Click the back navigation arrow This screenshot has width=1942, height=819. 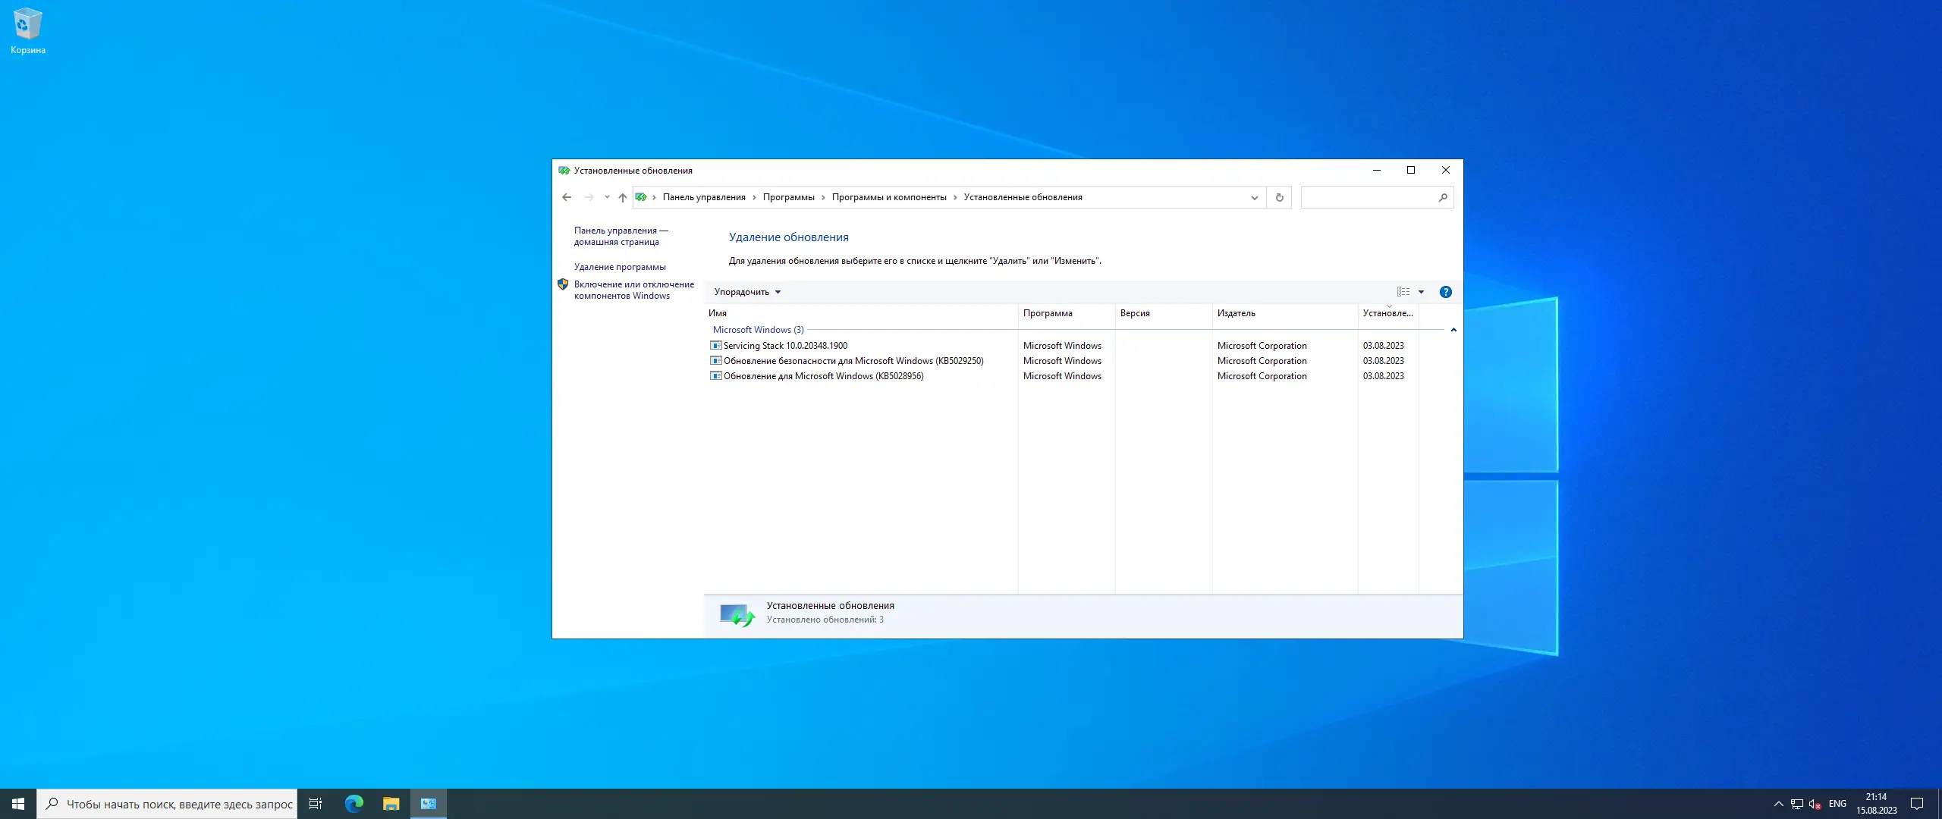point(567,197)
